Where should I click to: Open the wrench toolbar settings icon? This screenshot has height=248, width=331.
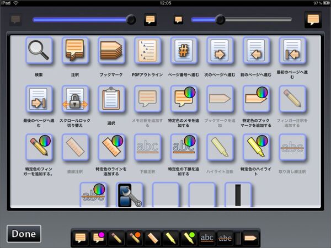pyautogui.click(x=130, y=195)
